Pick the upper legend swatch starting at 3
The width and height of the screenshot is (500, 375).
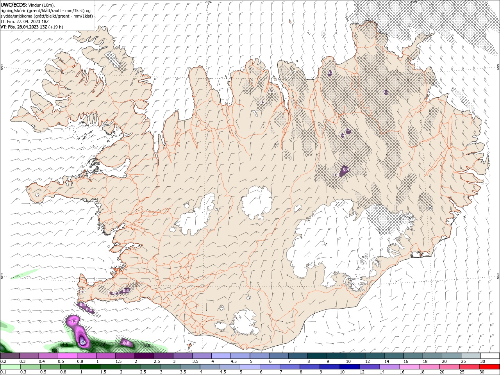pos(182,356)
